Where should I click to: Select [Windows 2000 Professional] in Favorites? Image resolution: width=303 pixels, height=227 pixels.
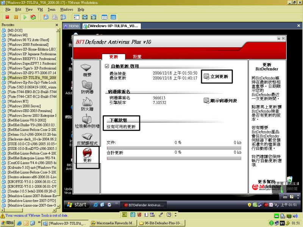pyautogui.click(x=28, y=45)
